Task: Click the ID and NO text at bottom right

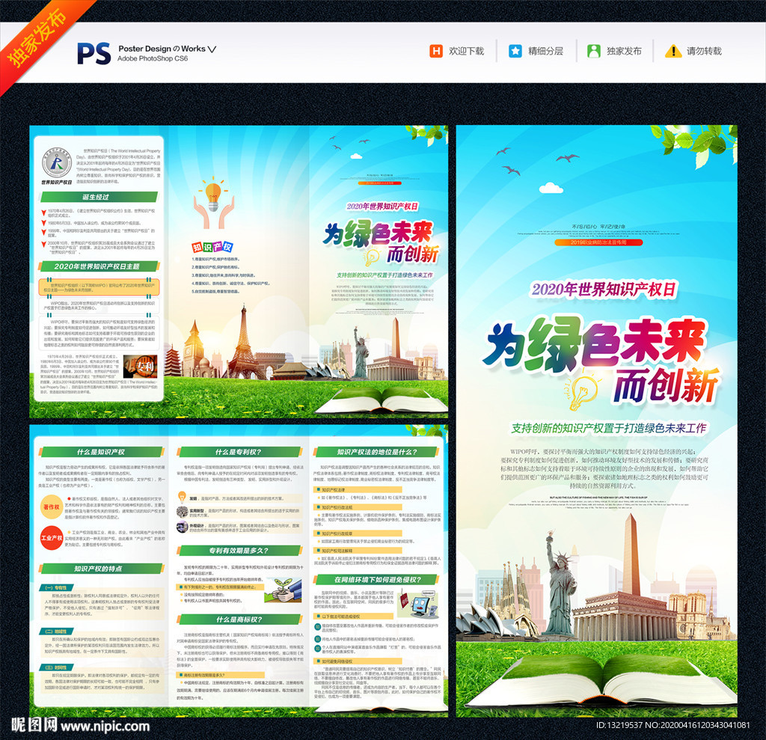Action: click(672, 725)
